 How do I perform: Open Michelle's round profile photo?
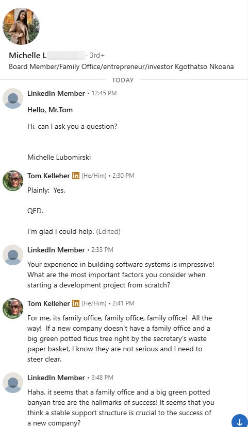click(x=21, y=26)
